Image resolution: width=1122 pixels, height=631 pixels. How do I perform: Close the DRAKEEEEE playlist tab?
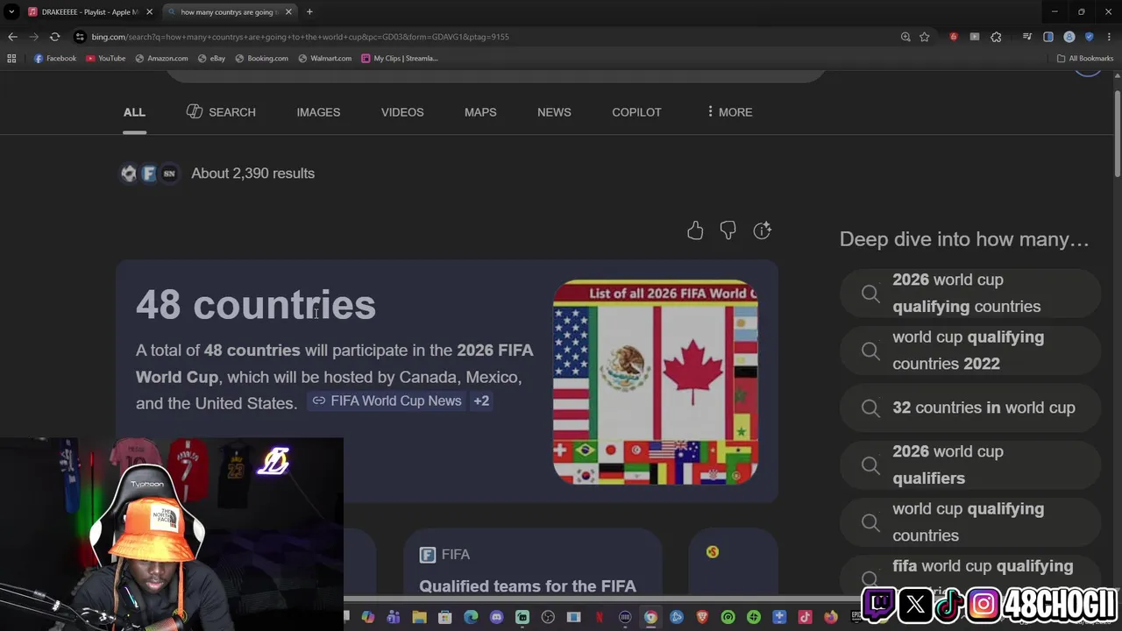[x=149, y=12]
